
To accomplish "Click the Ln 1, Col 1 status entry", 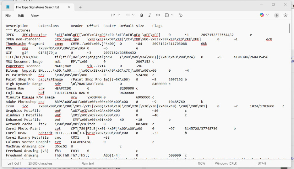I will [14, 163].
